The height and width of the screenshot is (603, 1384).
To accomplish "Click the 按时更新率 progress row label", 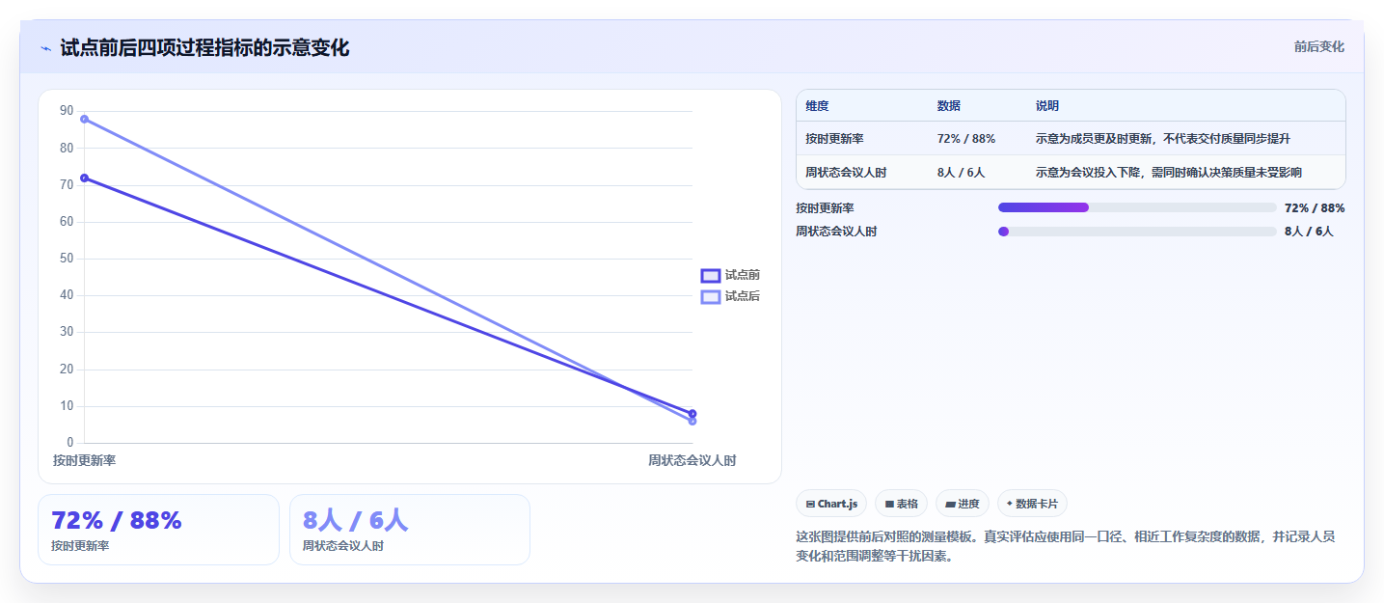I will 825,207.
